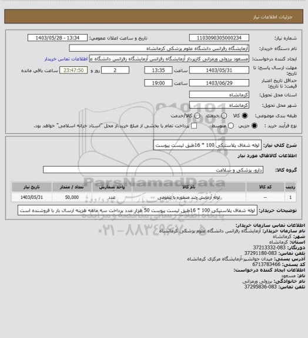The image size is (308, 338).
Task: Select the خدمت radio button
Action: (x=224, y=116)
